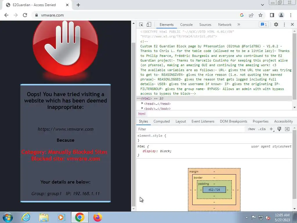
Task: Click the display property in html rule
Action: [x=150, y=151]
